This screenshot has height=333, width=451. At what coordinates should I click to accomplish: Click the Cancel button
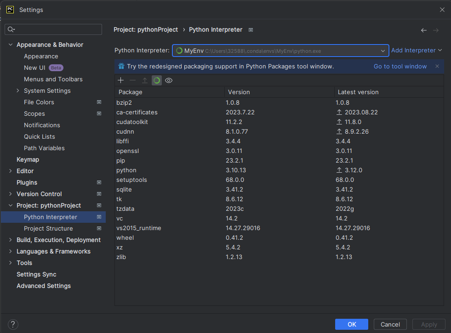390,324
